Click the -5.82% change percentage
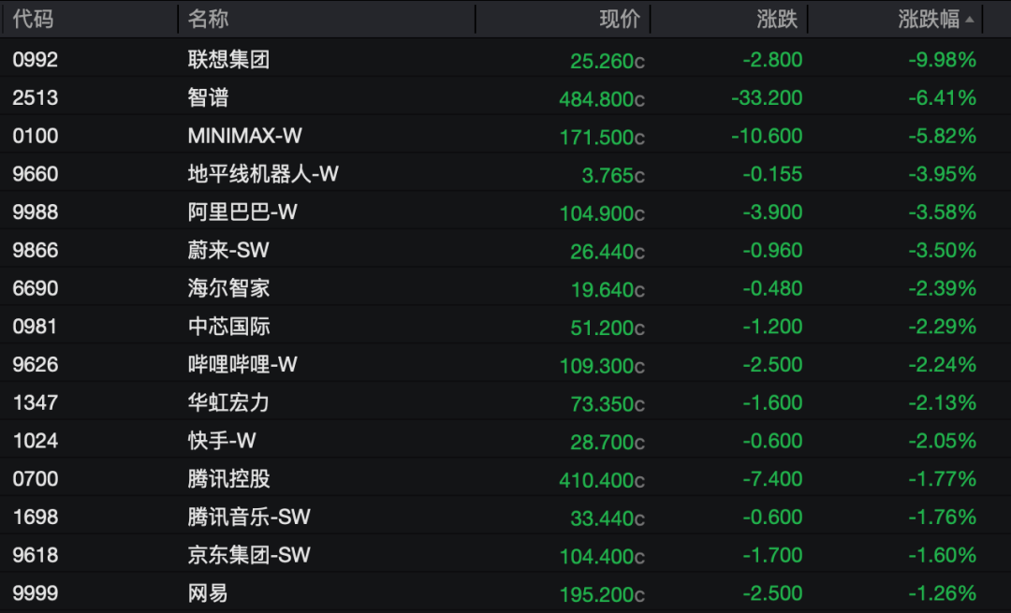 (942, 136)
